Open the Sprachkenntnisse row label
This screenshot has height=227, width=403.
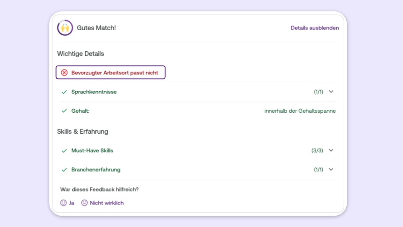94,92
